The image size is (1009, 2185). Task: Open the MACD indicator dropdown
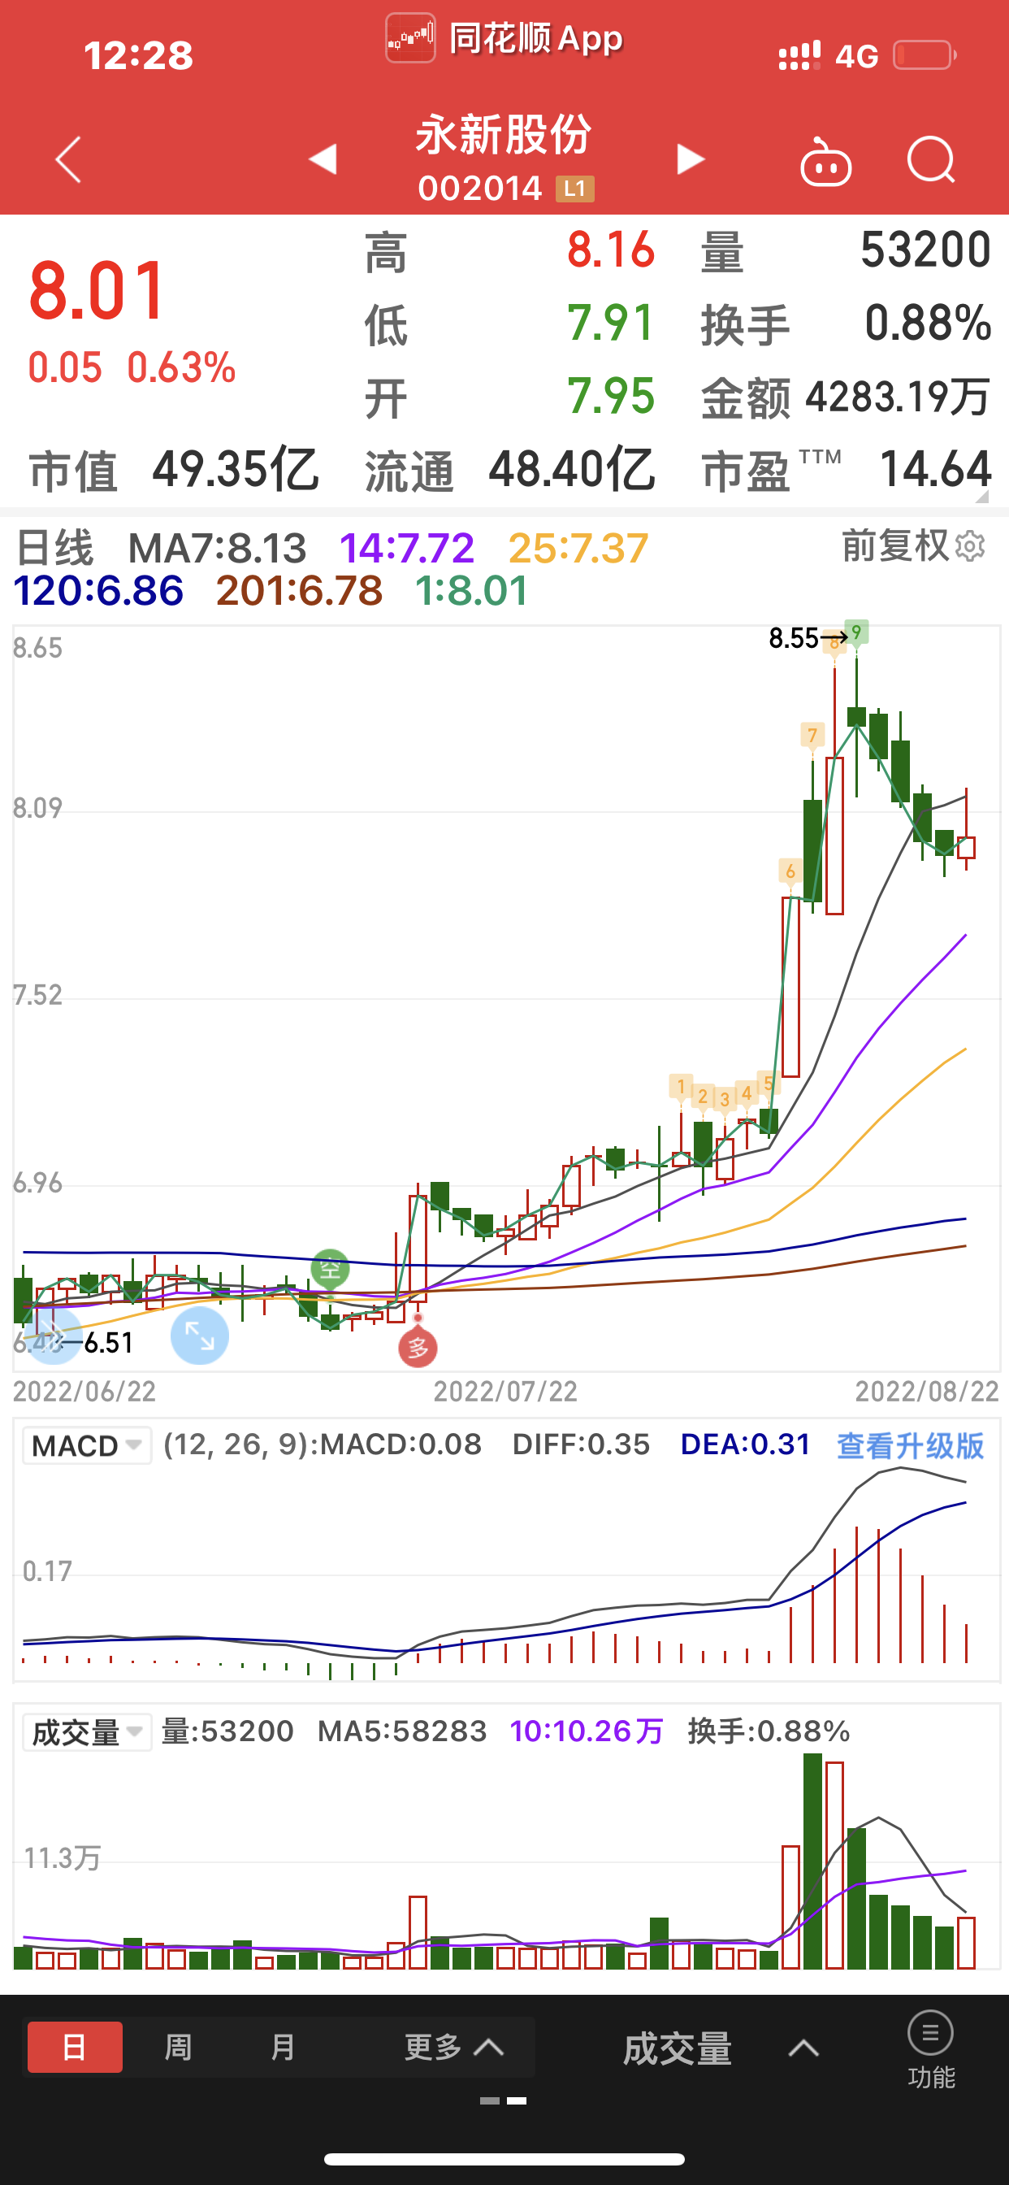pos(86,1445)
